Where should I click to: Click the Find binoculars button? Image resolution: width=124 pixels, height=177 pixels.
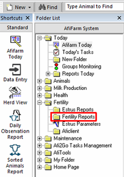point(48,7)
